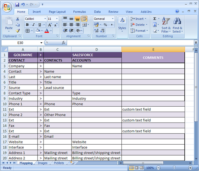
Task: Apply Comma Style
Action: (112, 24)
